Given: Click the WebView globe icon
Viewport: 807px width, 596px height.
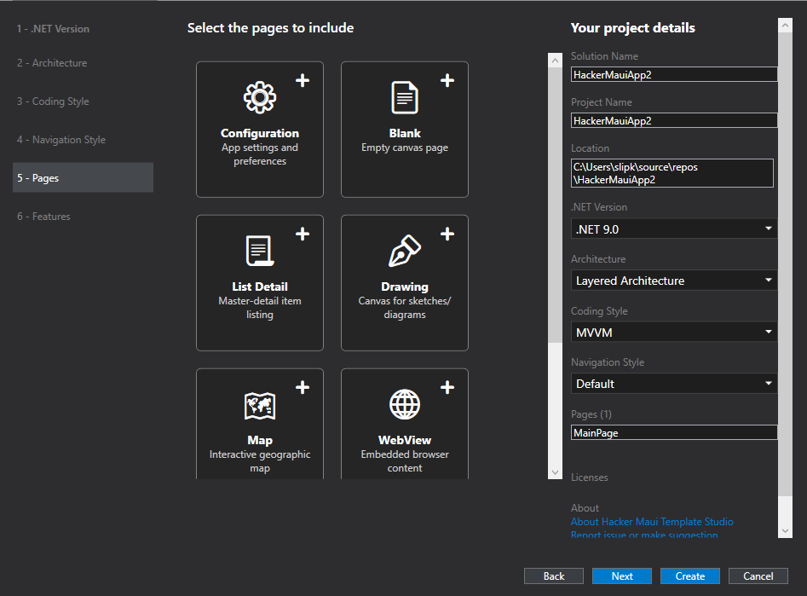Looking at the screenshot, I should pyautogui.click(x=405, y=405).
